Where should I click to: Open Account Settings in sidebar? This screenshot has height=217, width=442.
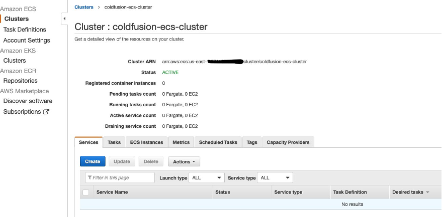click(x=27, y=40)
